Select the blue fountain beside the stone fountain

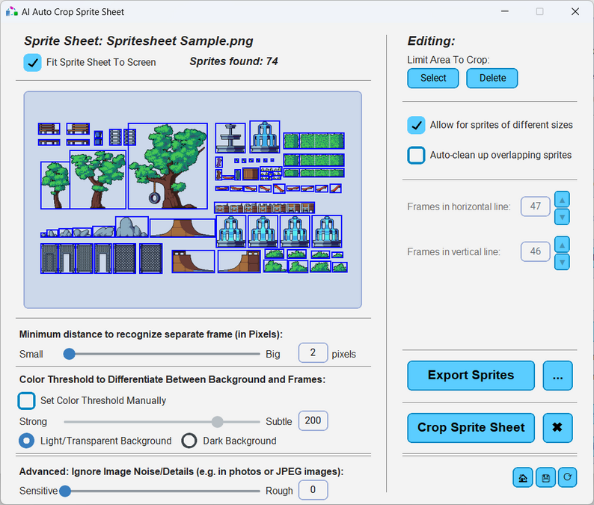pyautogui.click(x=265, y=137)
